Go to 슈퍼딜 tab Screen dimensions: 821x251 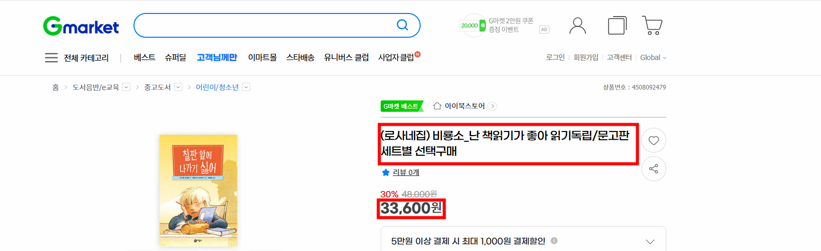(x=176, y=57)
